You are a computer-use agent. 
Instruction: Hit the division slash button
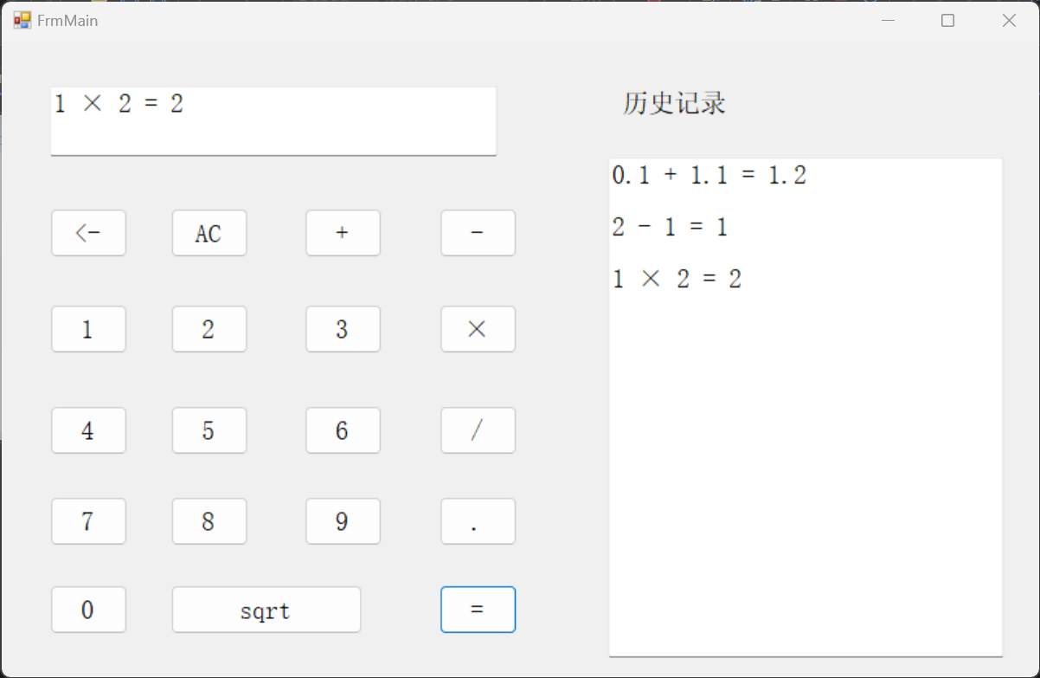pos(478,430)
